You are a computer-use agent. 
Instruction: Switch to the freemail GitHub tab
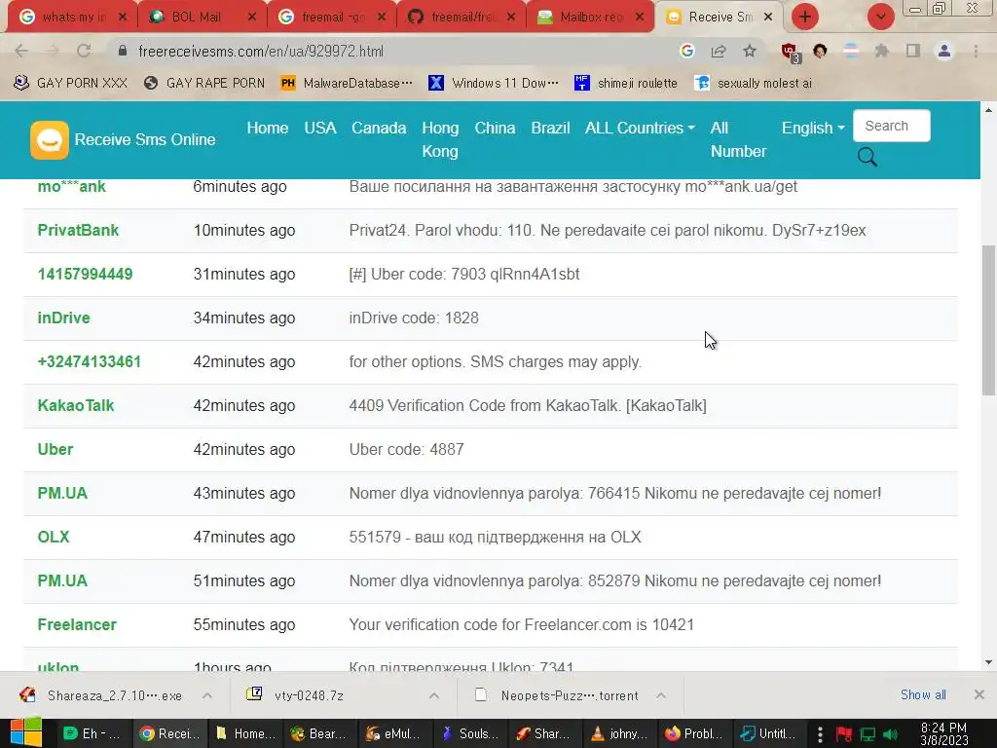pos(461,17)
